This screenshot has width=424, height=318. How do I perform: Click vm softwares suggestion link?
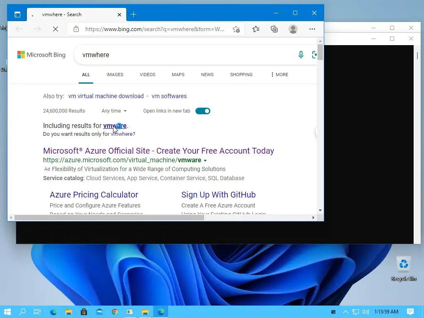(x=169, y=96)
